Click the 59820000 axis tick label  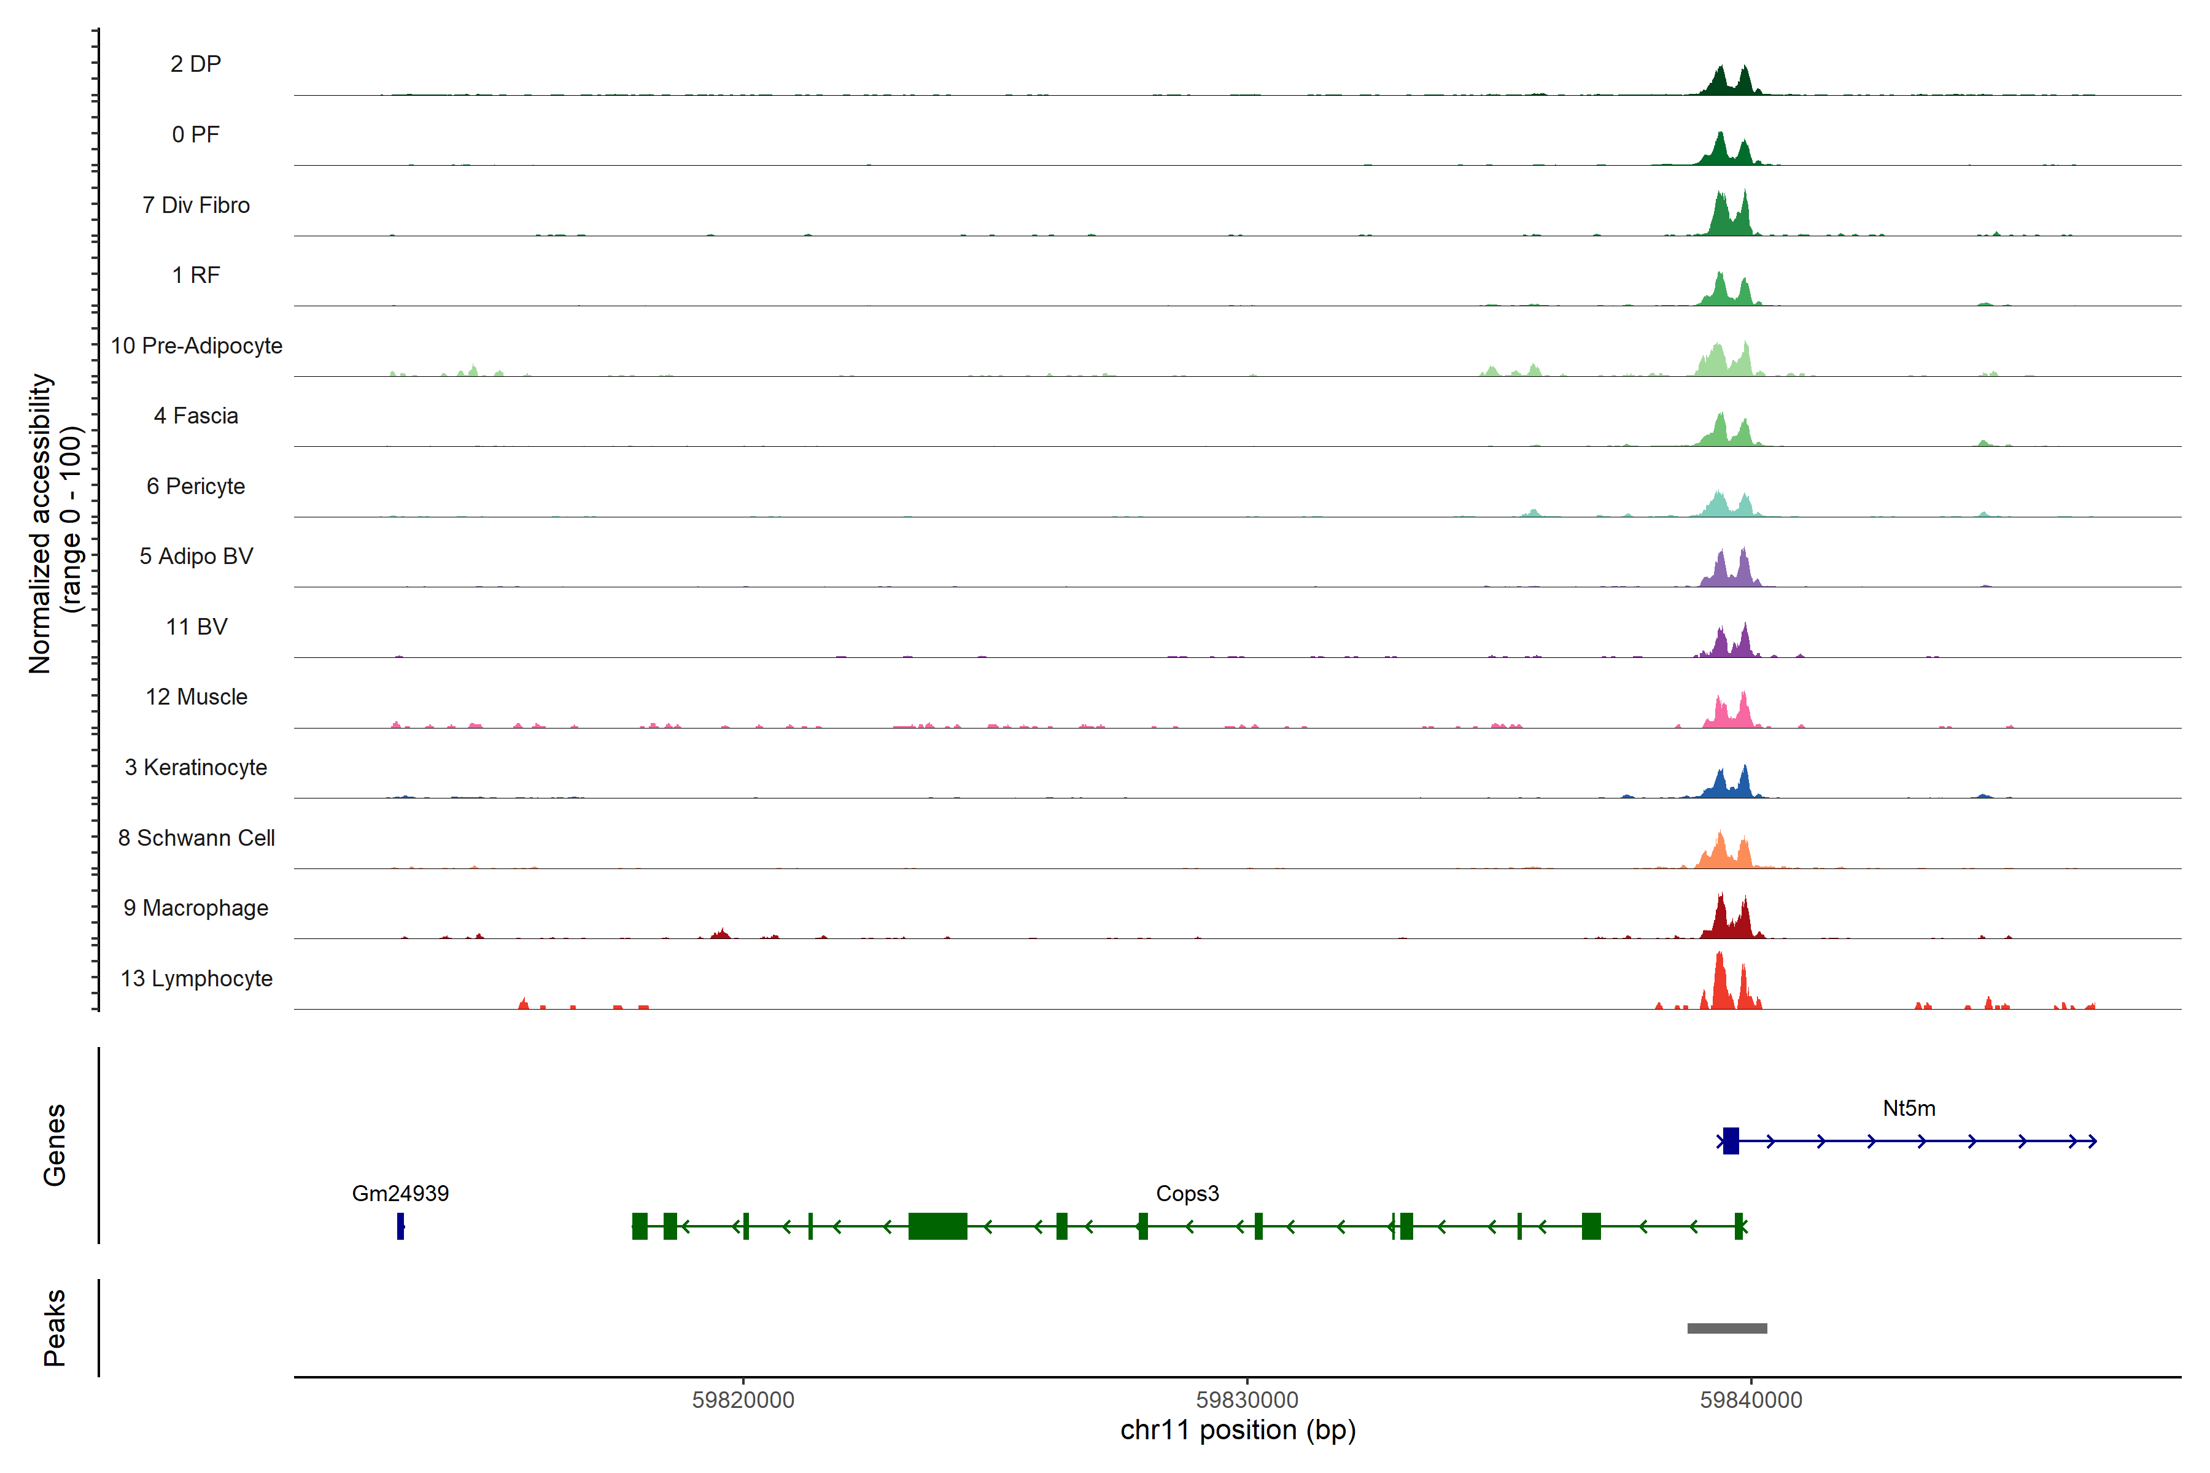(x=742, y=1400)
